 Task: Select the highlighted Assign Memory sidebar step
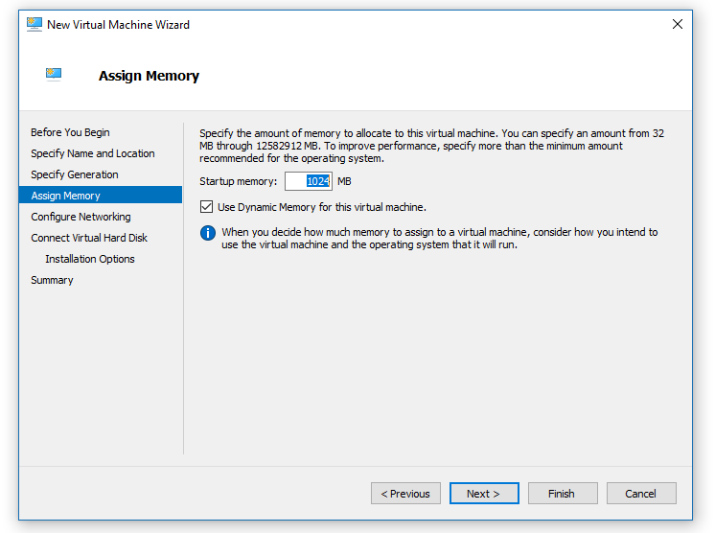65,196
